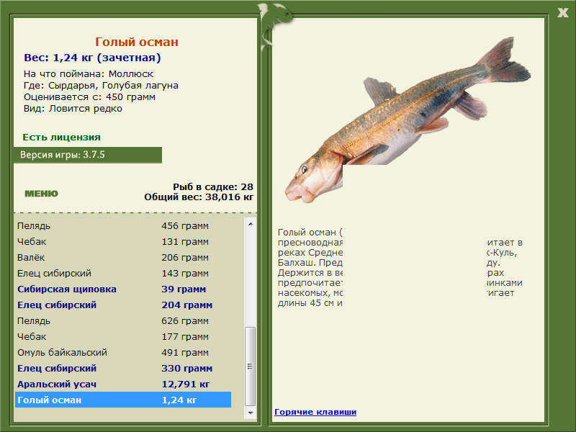Click На что поймана: Моллюск line
The image size is (576, 432).
click(x=89, y=74)
